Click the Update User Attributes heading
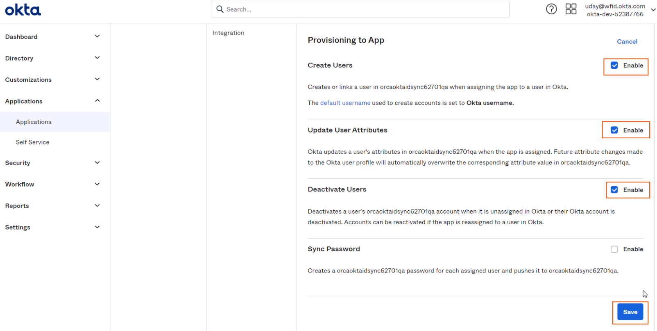The height and width of the screenshot is (331, 657). 347,130
